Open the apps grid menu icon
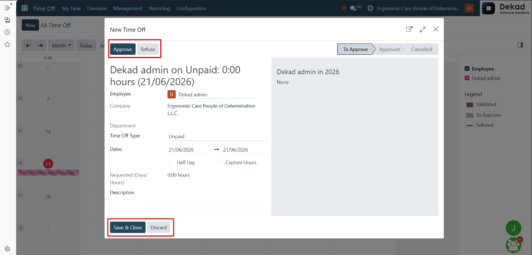 (25, 8)
